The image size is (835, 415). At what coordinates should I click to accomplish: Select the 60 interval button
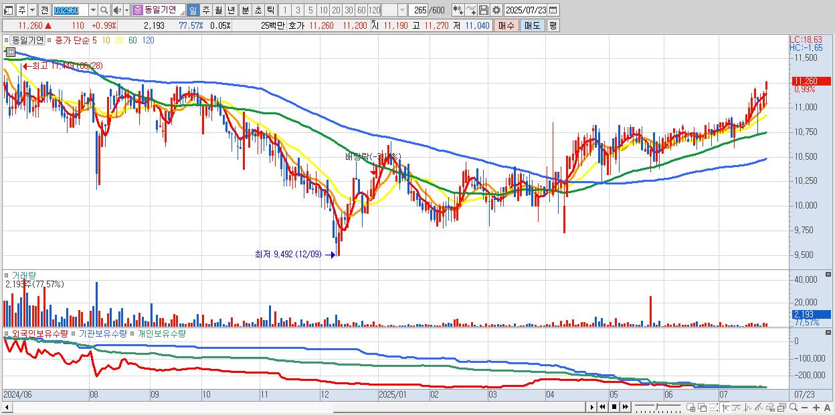pos(361,10)
